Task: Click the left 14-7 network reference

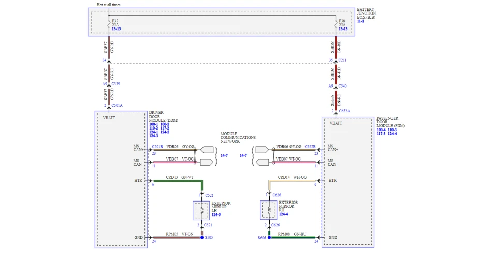Action: pos(224,155)
